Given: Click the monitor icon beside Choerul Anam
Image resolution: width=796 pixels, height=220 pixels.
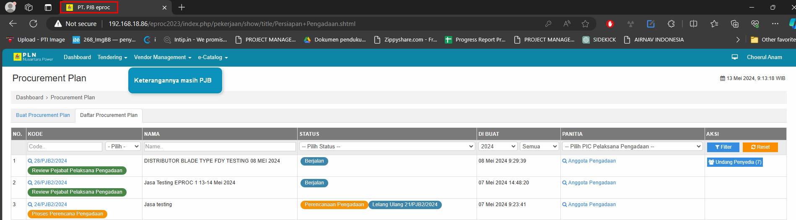Looking at the screenshot, I should point(734,57).
